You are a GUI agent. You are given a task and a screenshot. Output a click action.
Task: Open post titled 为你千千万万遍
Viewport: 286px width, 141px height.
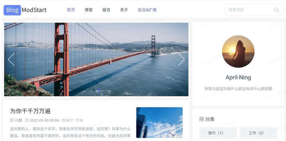30,111
